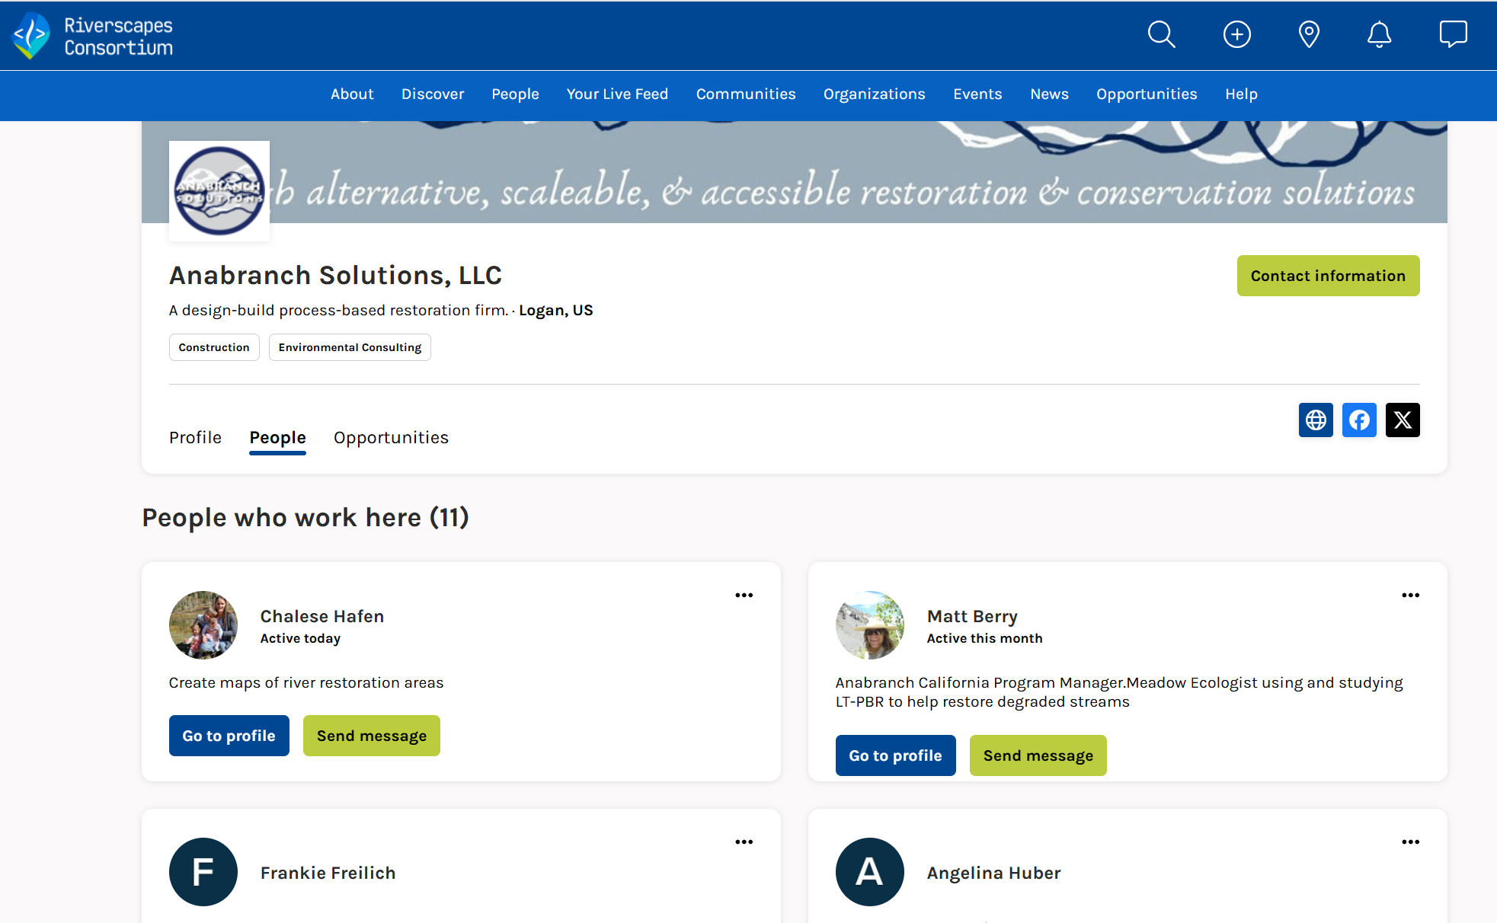Expand options menu on Angelina Huber's card
This screenshot has height=923, width=1497.
[1410, 842]
